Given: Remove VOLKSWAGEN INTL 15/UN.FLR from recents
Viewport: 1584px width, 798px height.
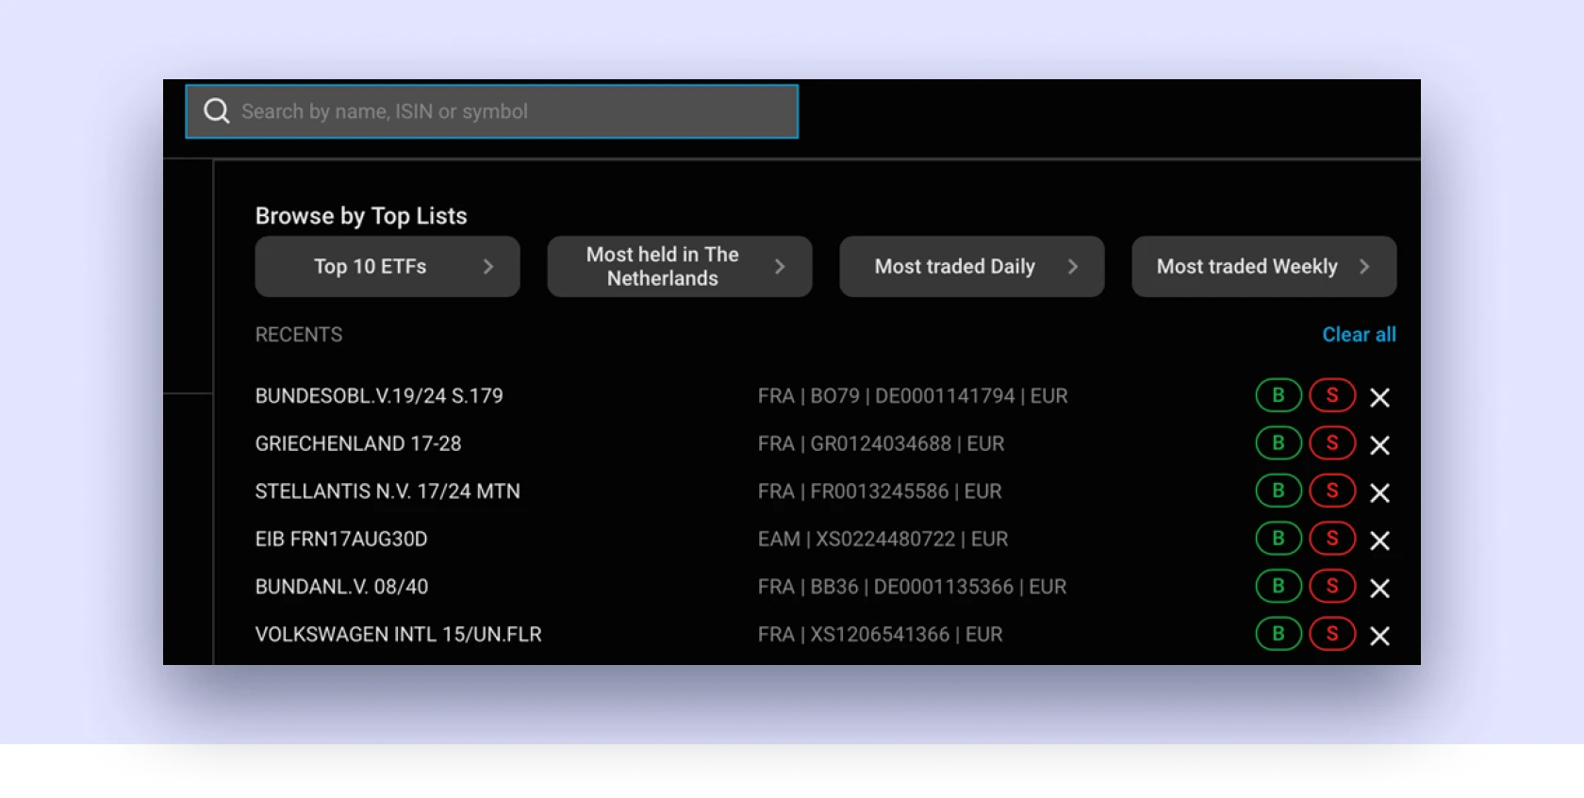Looking at the screenshot, I should [x=1379, y=636].
